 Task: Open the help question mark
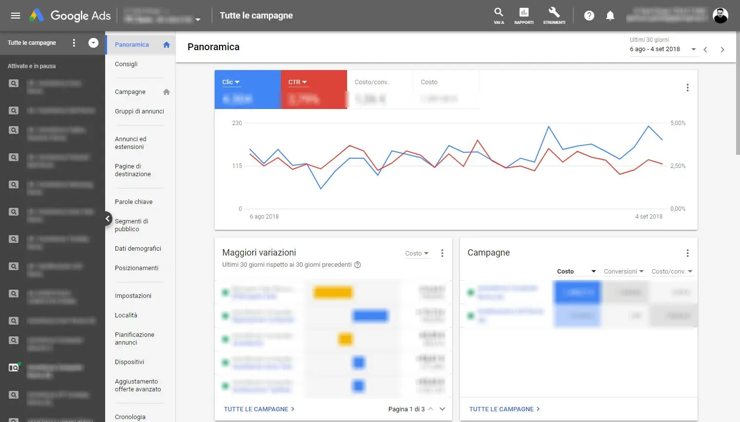(589, 16)
